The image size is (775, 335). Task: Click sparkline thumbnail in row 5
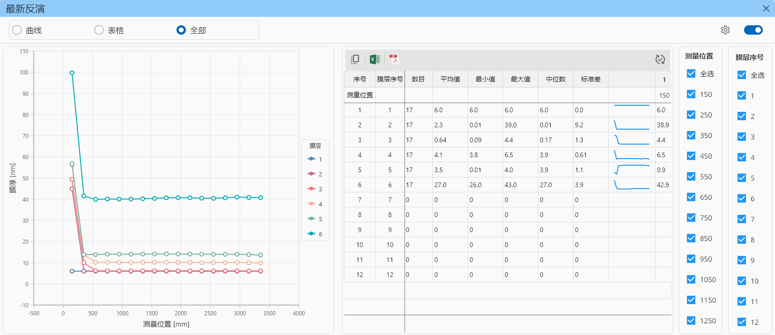click(x=632, y=170)
